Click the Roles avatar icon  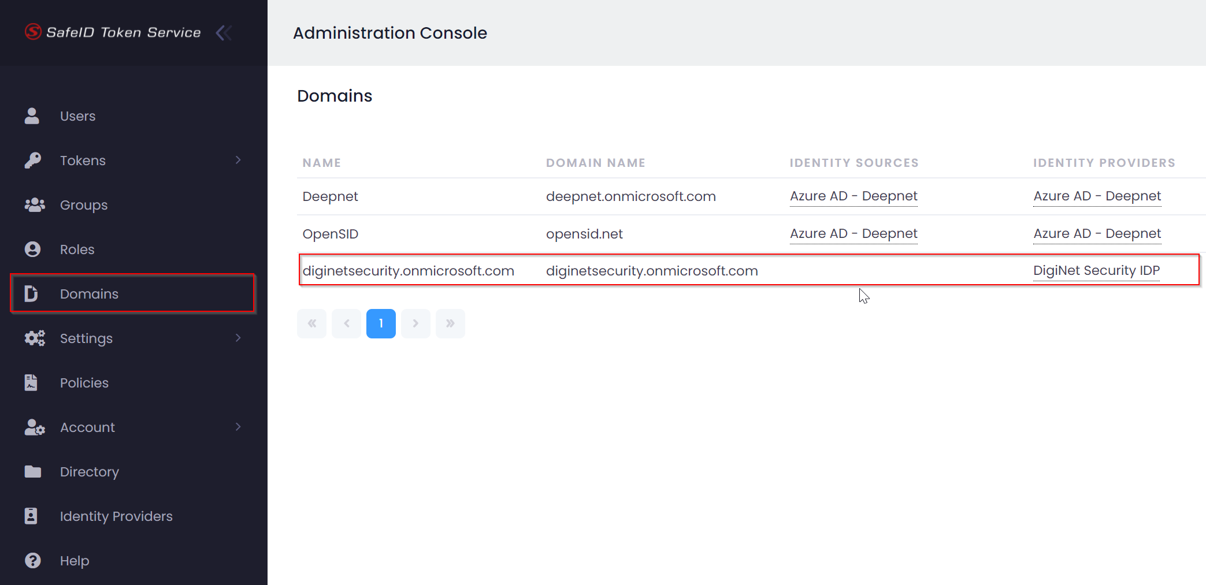32,249
